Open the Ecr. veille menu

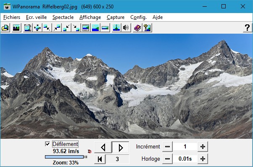point(37,17)
